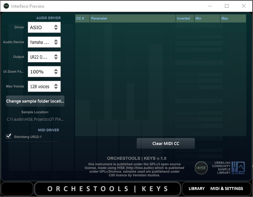This screenshot has height=197, width=253.
Task: Click the Max column header
Action: click(233, 18)
